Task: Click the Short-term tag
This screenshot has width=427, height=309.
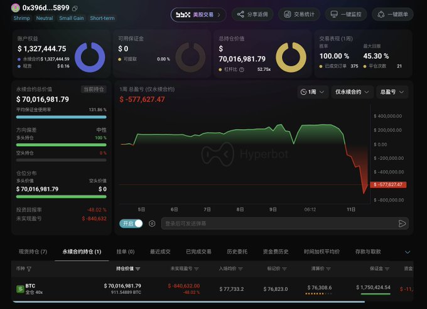Action: 102,18
